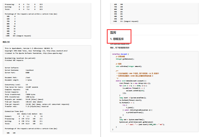Viewport: 203px width, 137px height.
Task: Click the 'Connect:' row label
Action: coord(8,116)
